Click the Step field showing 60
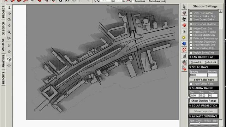This screenshot has height=127, width=226. pos(213,96)
